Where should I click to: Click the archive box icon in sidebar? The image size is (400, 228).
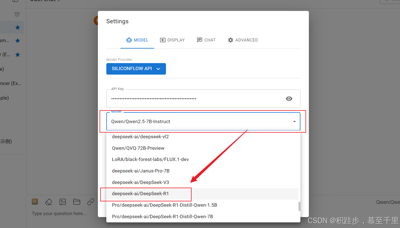click(17, 14)
